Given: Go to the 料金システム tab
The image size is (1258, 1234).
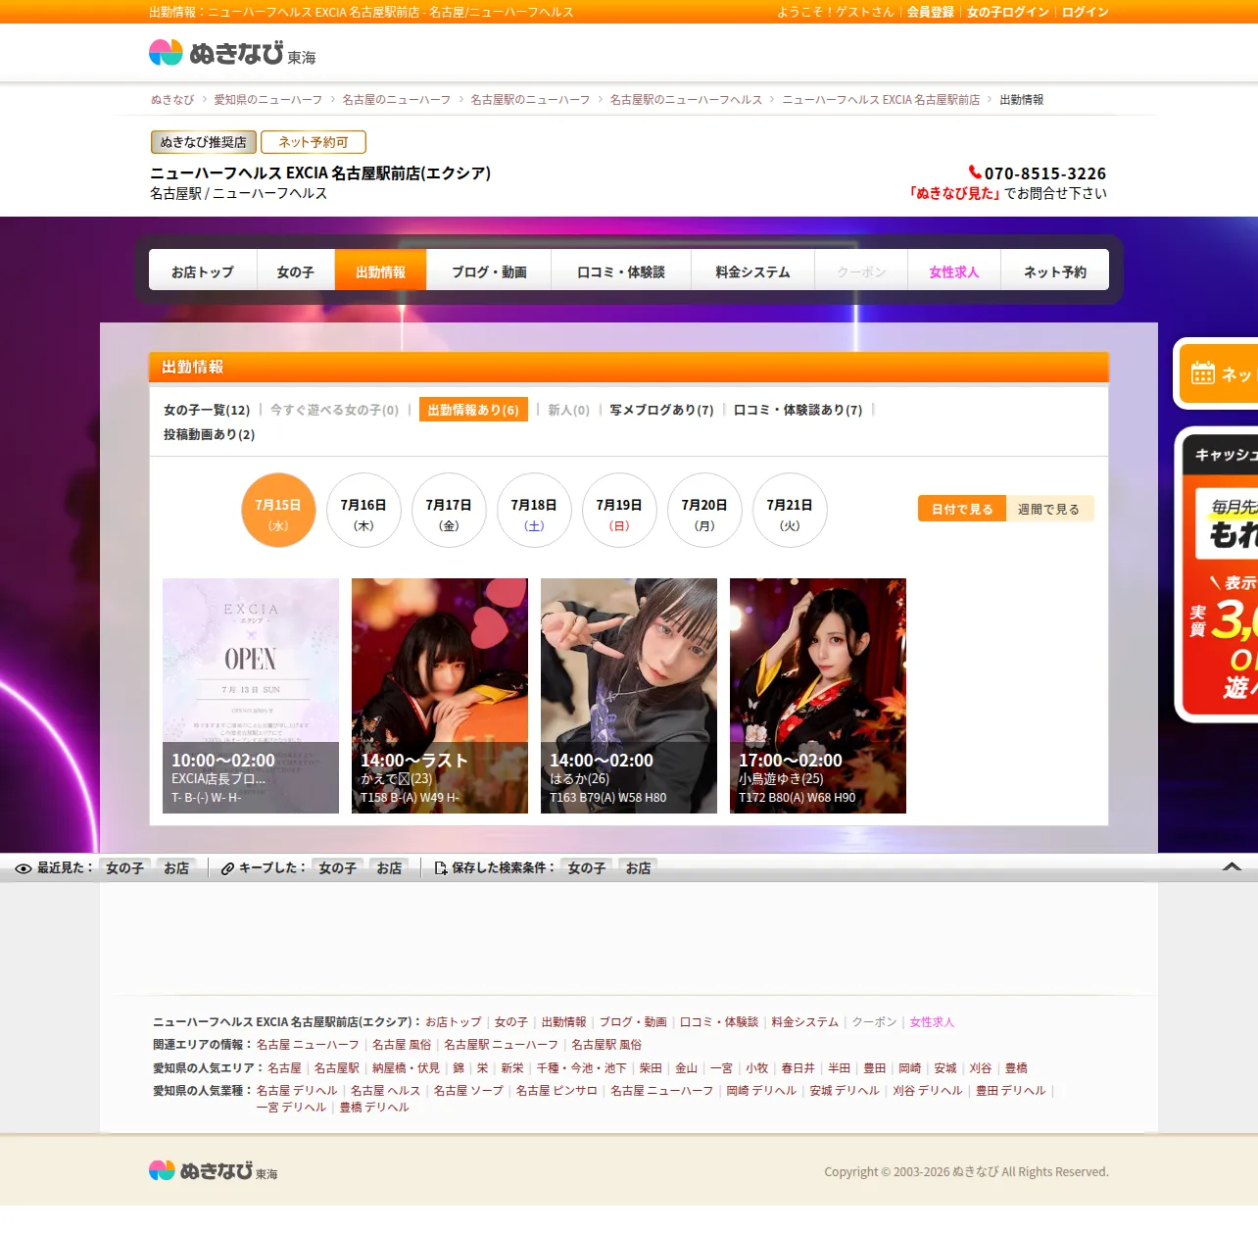Looking at the screenshot, I should tap(752, 271).
